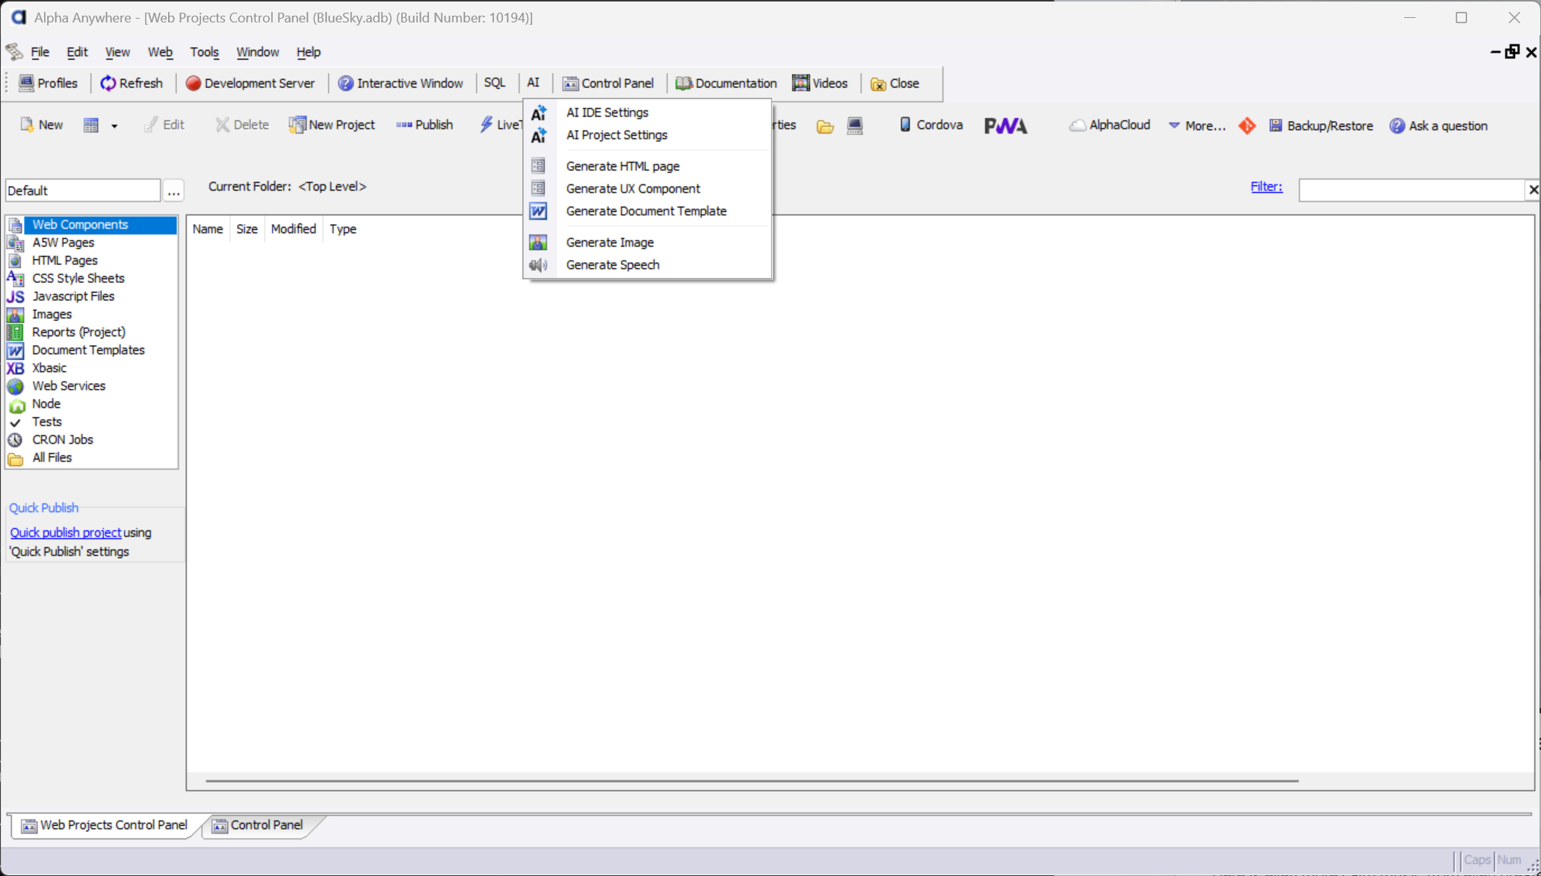Image resolution: width=1541 pixels, height=876 pixels.
Task: Open Documentation from the toolbar
Action: tap(726, 83)
